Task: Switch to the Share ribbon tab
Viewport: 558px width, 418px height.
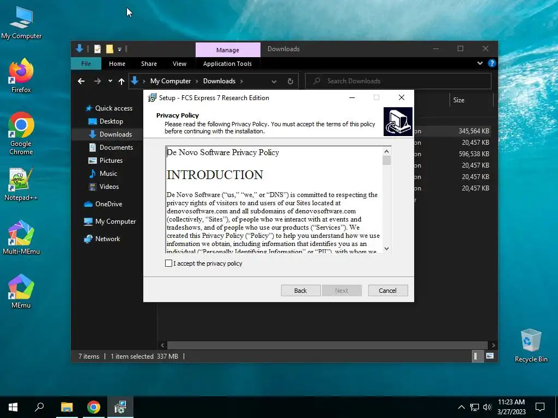Action: (x=149, y=64)
